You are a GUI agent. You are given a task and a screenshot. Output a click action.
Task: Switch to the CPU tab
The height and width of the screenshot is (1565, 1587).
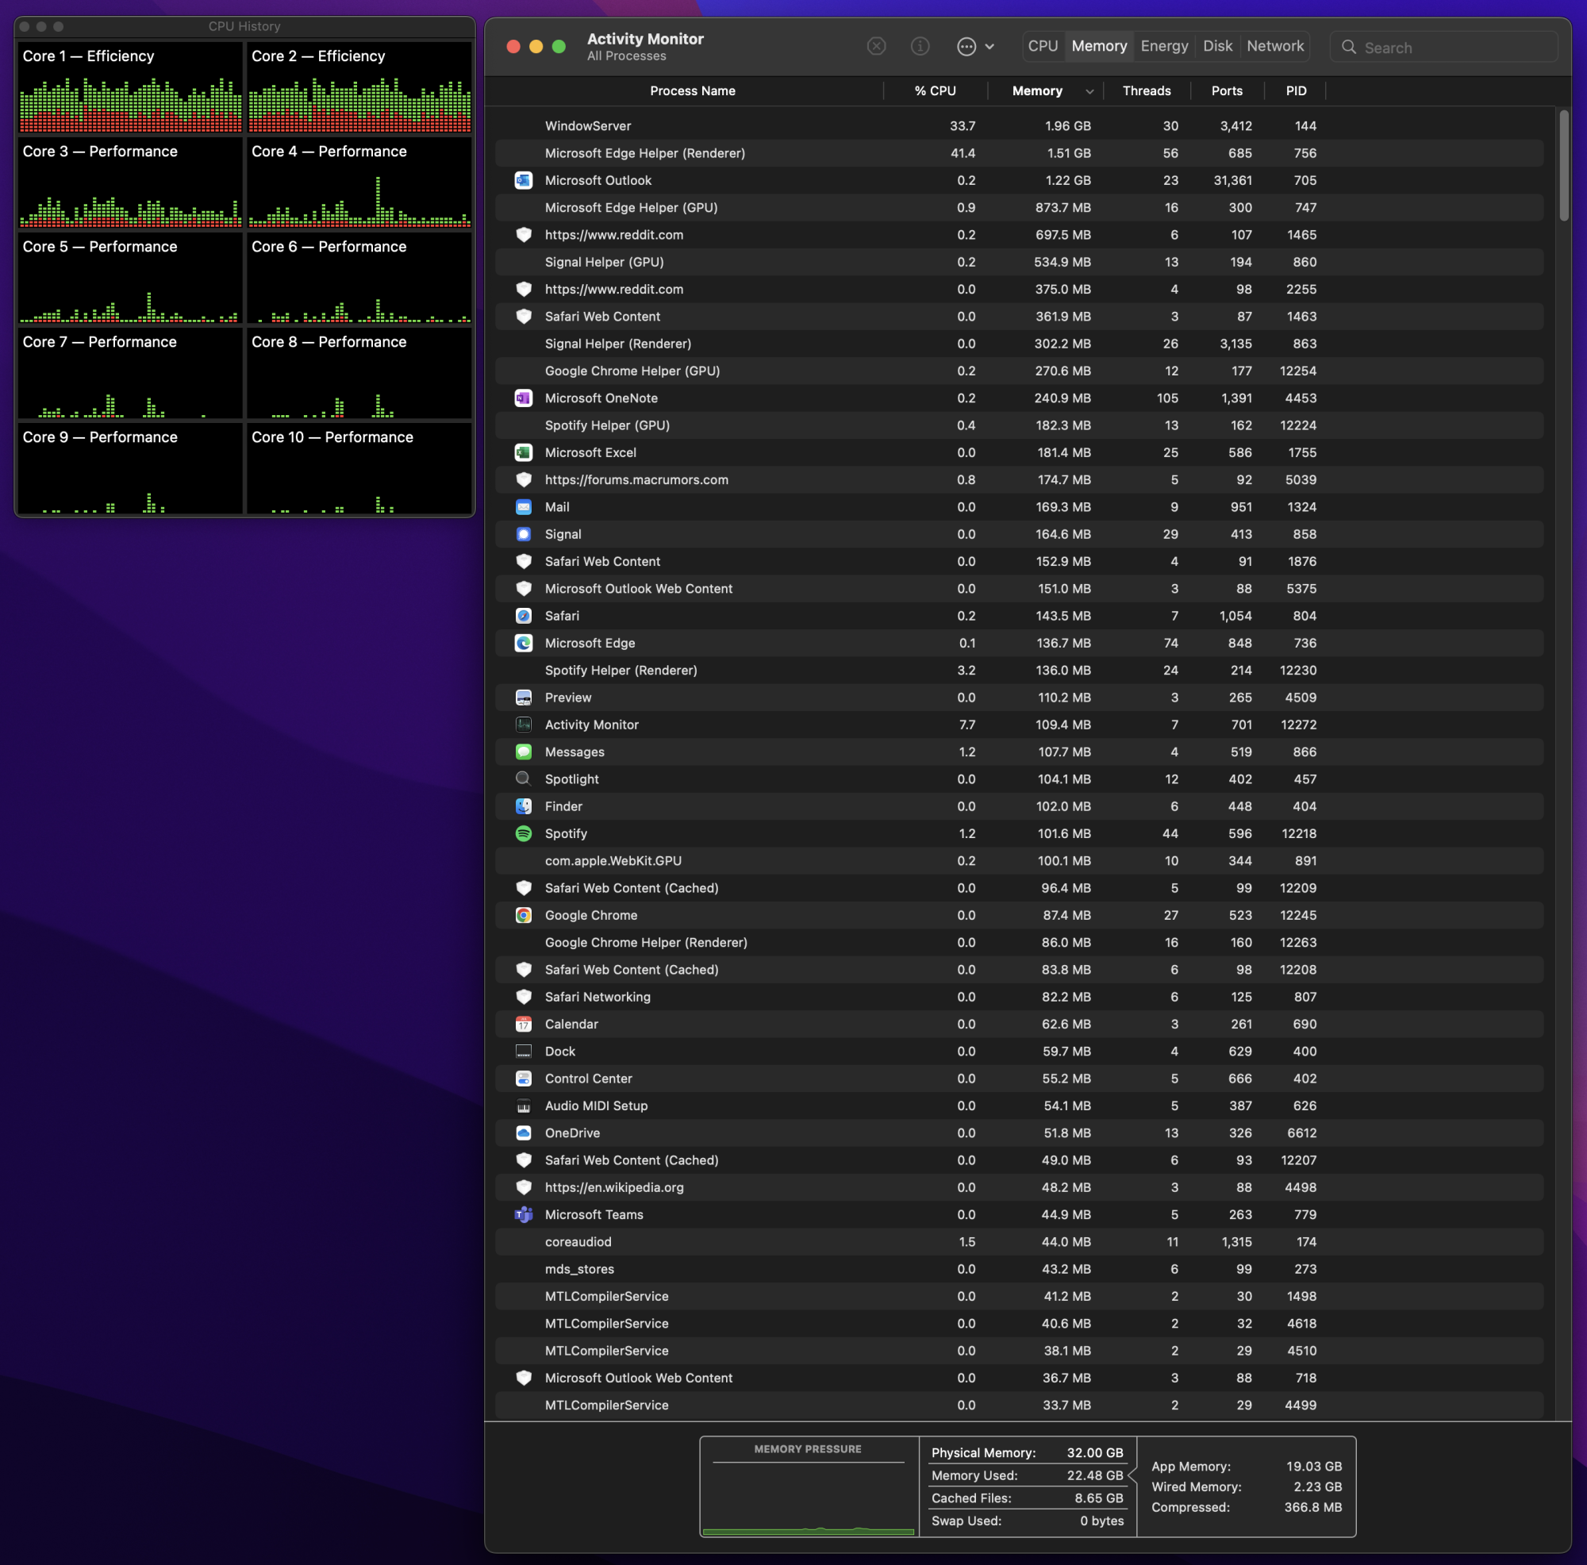1043,46
